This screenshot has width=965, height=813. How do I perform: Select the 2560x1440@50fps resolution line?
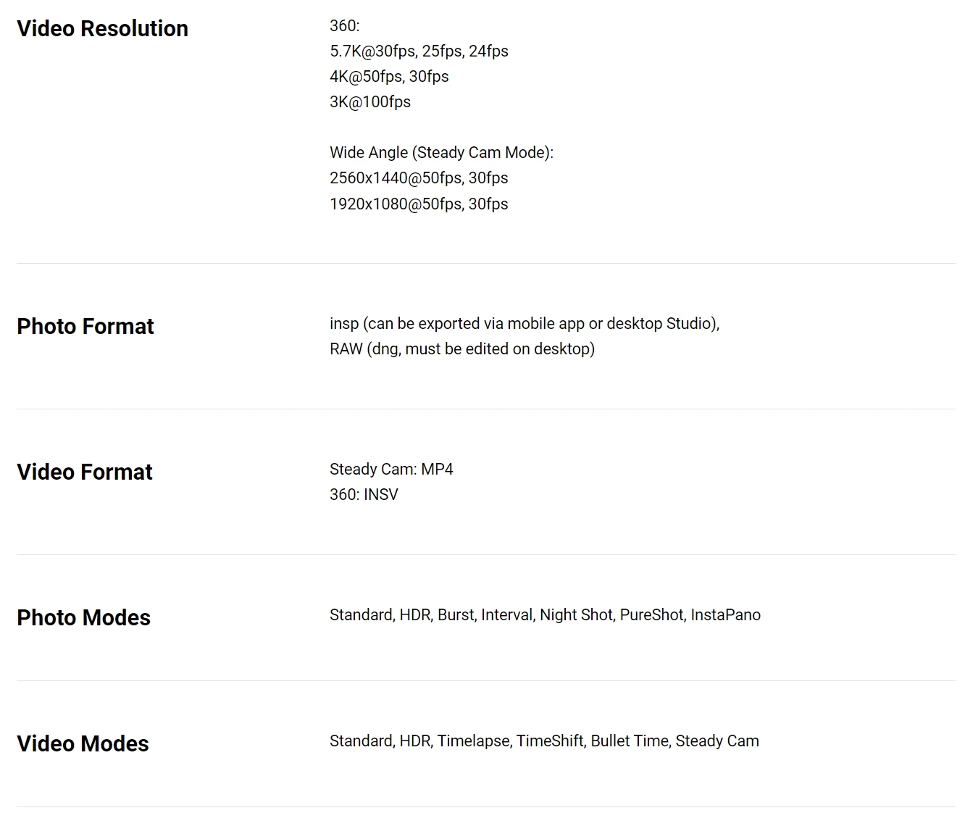[x=419, y=178]
